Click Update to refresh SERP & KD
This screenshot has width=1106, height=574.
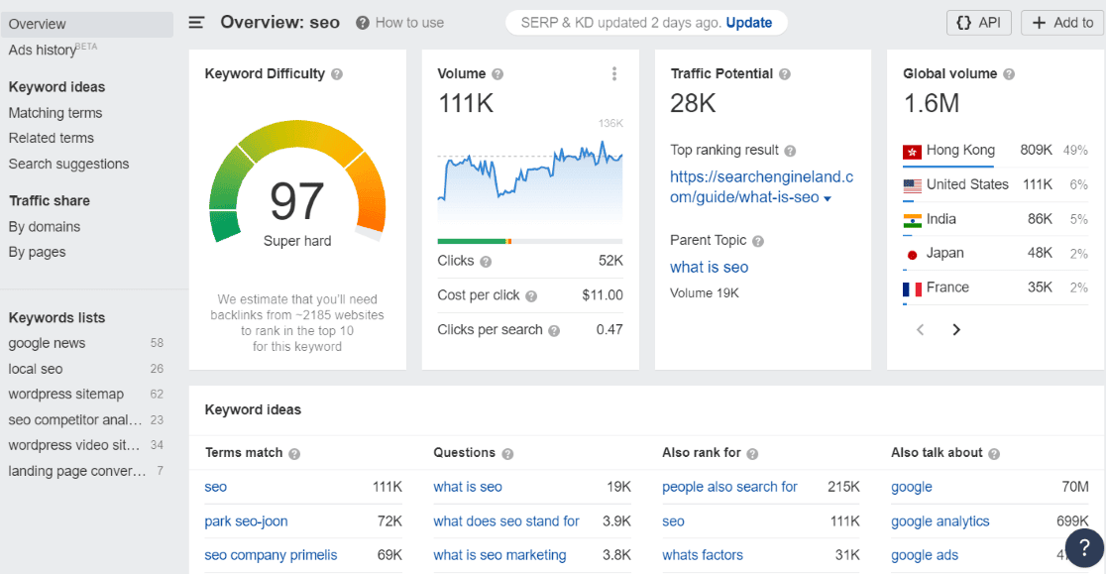click(x=748, y=21)
